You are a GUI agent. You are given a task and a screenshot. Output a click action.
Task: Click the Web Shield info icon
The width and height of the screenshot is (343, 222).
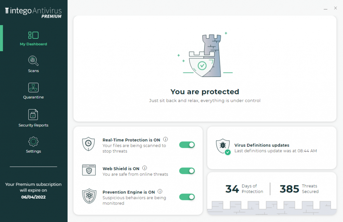144,168
